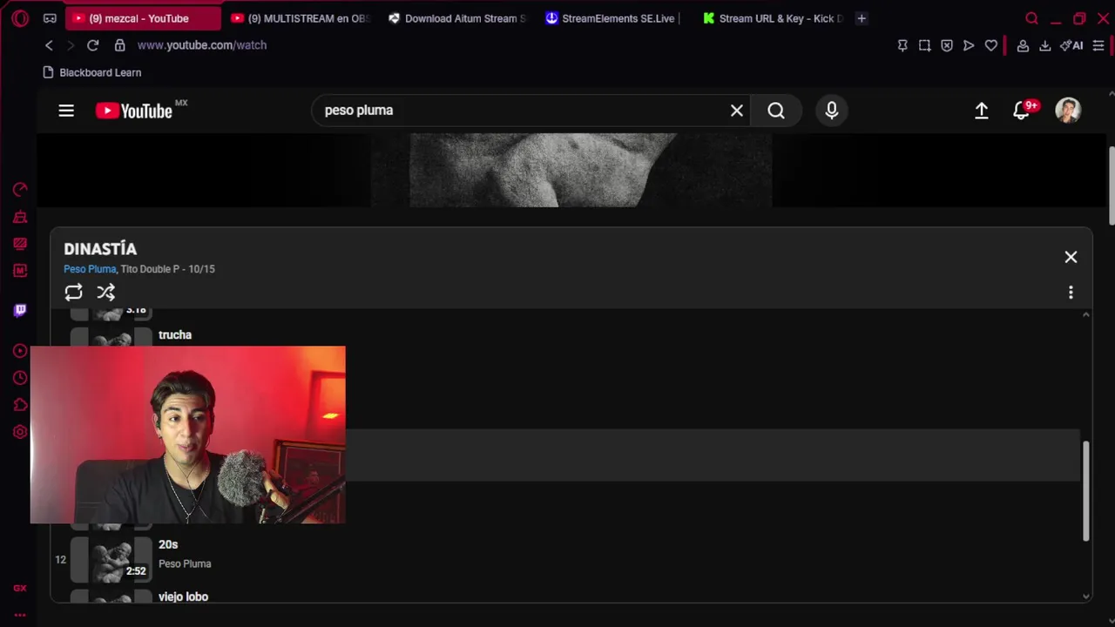Play viejo lobo from the playlist
The image size is (1115, 627).
click(183, 597)
